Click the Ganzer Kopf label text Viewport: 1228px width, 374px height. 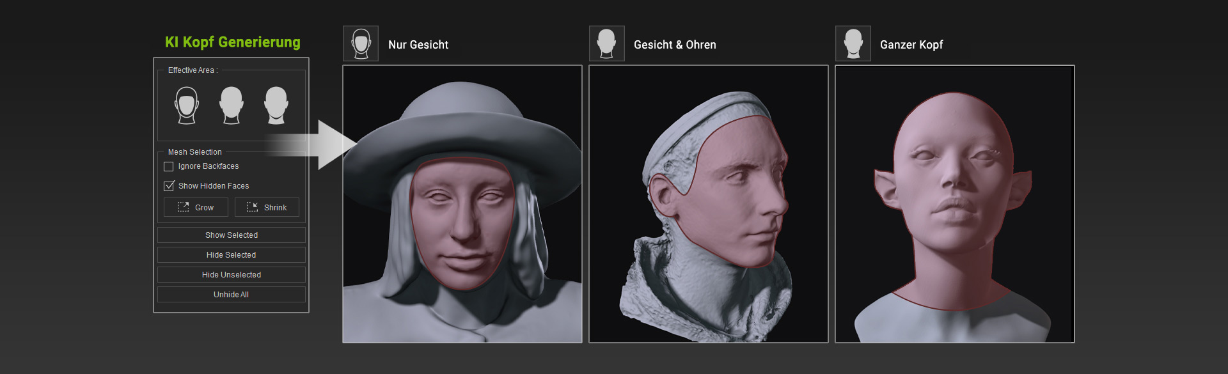point(911,45)
